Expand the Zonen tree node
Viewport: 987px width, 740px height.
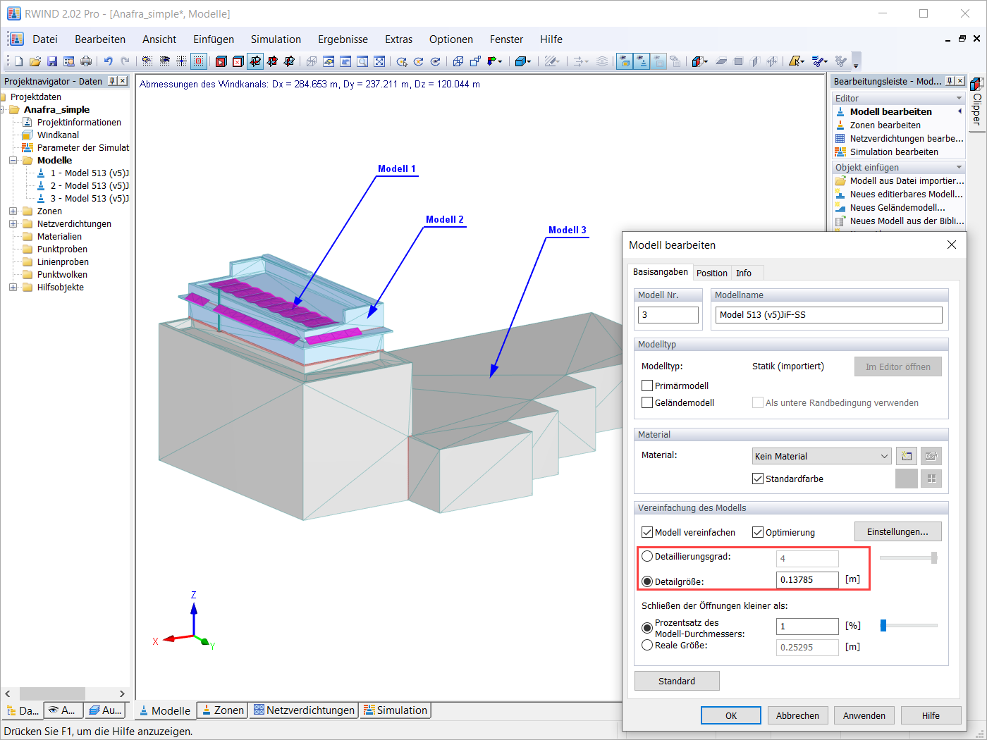coord(13,211)
